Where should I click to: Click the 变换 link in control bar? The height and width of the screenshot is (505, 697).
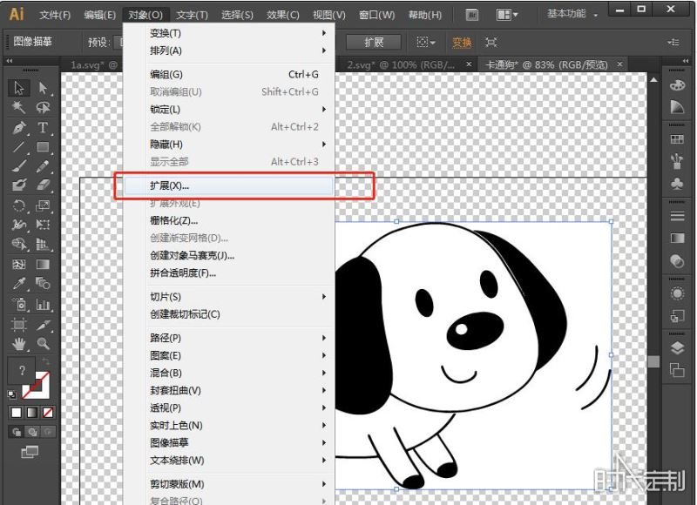(462, 43)
